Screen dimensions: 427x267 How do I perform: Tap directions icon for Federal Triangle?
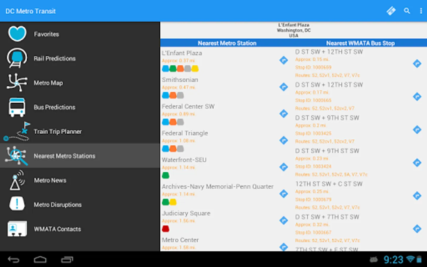pos(284,140)
